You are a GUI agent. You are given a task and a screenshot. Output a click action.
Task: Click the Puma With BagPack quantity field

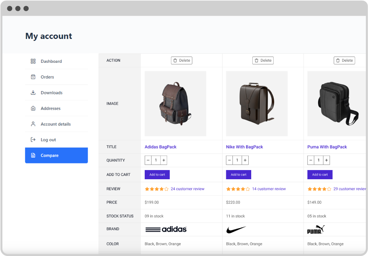318,160
